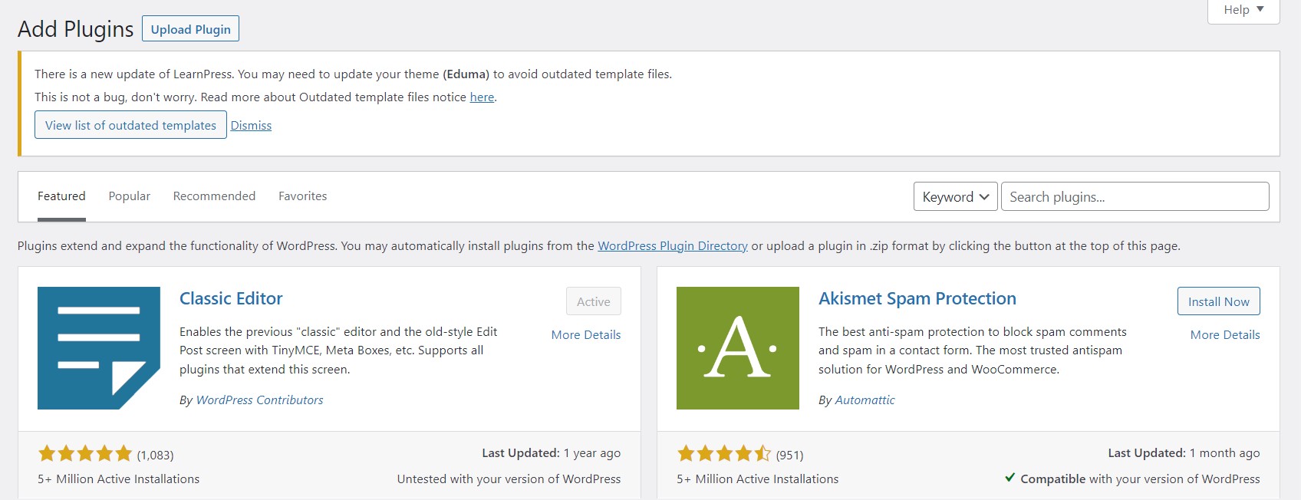
Task: Click the Akismet Spam Protection plugin icon
Action: point(738,348)
